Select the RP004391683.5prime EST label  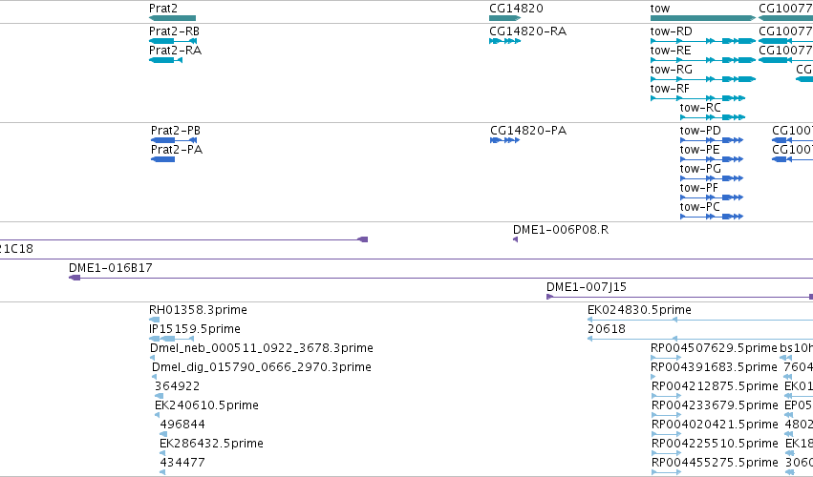coord(714,367)
